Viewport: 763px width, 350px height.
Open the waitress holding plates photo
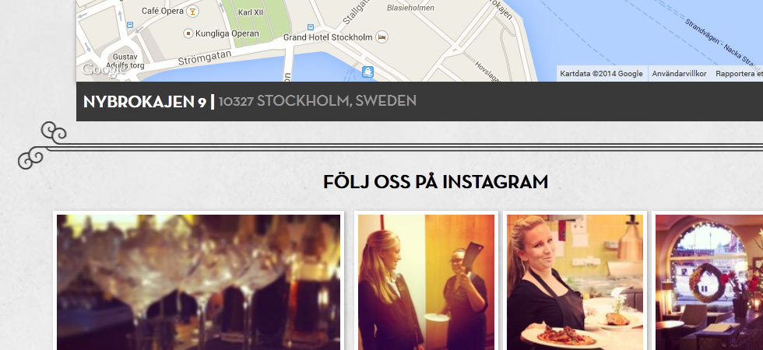point(575,282)
